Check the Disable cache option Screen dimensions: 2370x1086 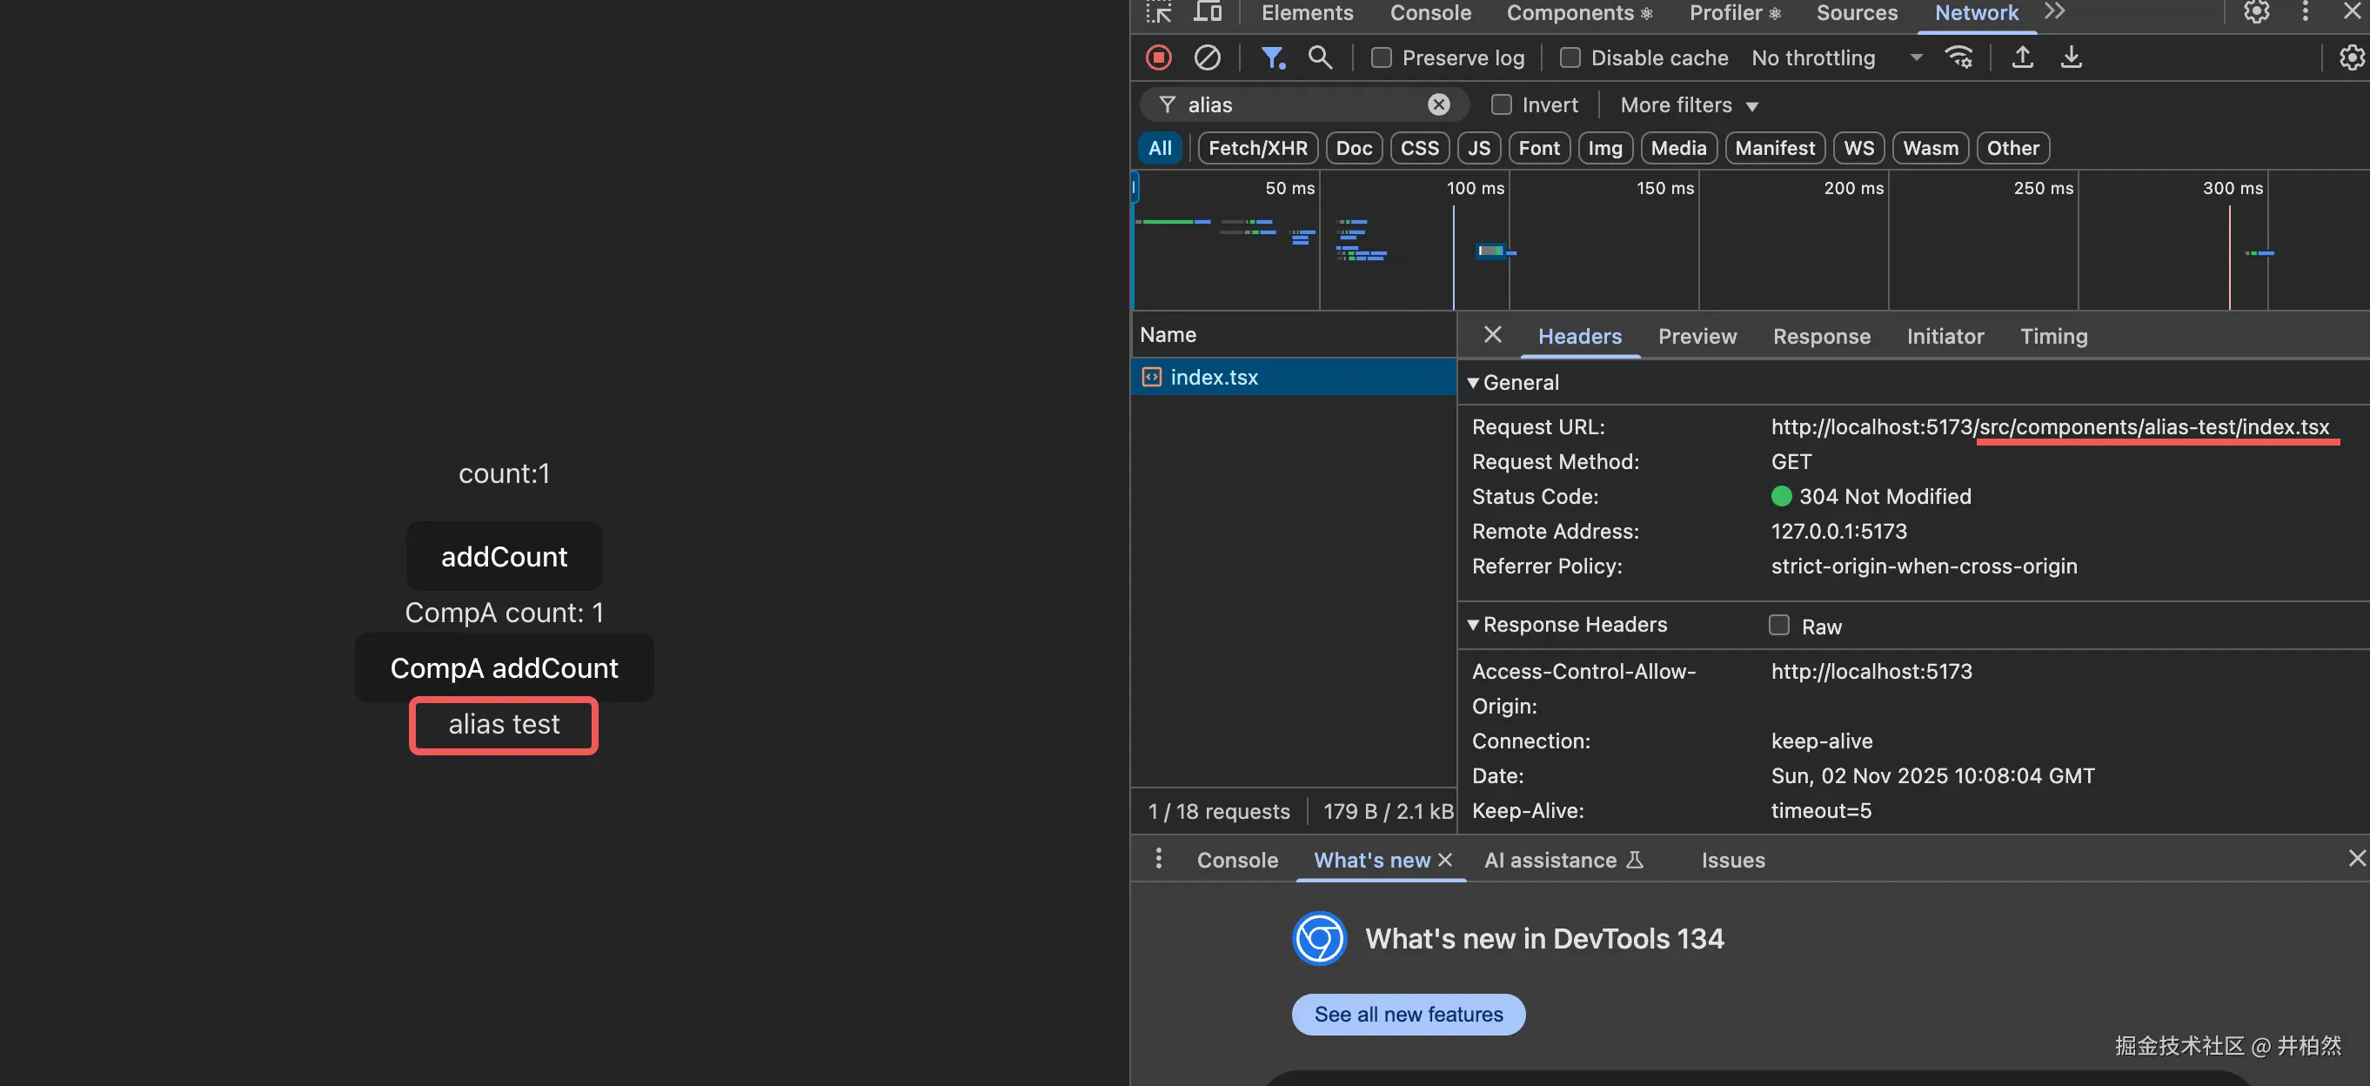(x=1570, y=58)
